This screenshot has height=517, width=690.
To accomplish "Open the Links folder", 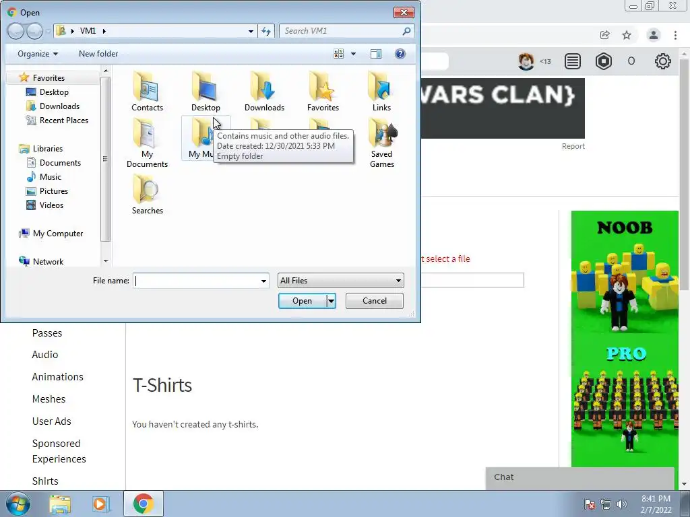I will pyautogui.click(x=381, y=92).
